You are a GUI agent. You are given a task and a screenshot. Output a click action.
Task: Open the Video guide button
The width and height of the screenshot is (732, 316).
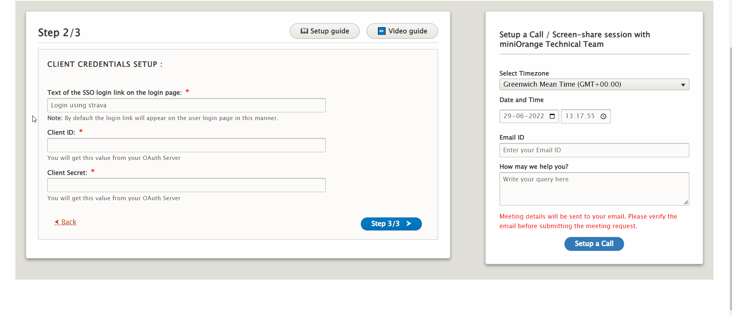[402, 31]
